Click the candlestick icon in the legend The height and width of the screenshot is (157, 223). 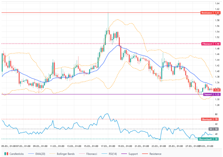(7, 154)
